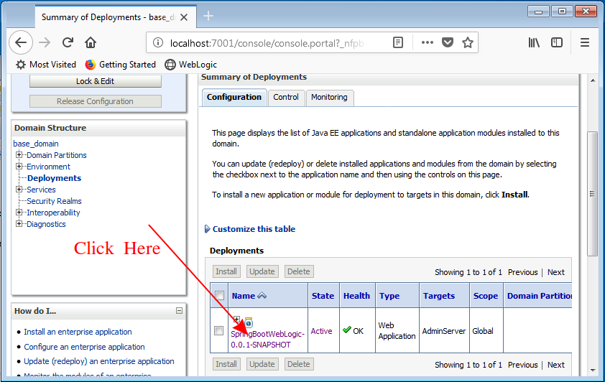Check the box for the SpringBootWebLogic deployment
The height and width of the screenshot is (382, 605).
click(218, 331)
